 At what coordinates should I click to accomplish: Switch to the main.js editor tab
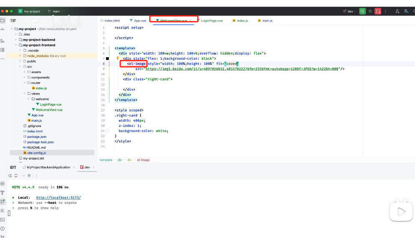pyautogui.click(x=265, y=20)
